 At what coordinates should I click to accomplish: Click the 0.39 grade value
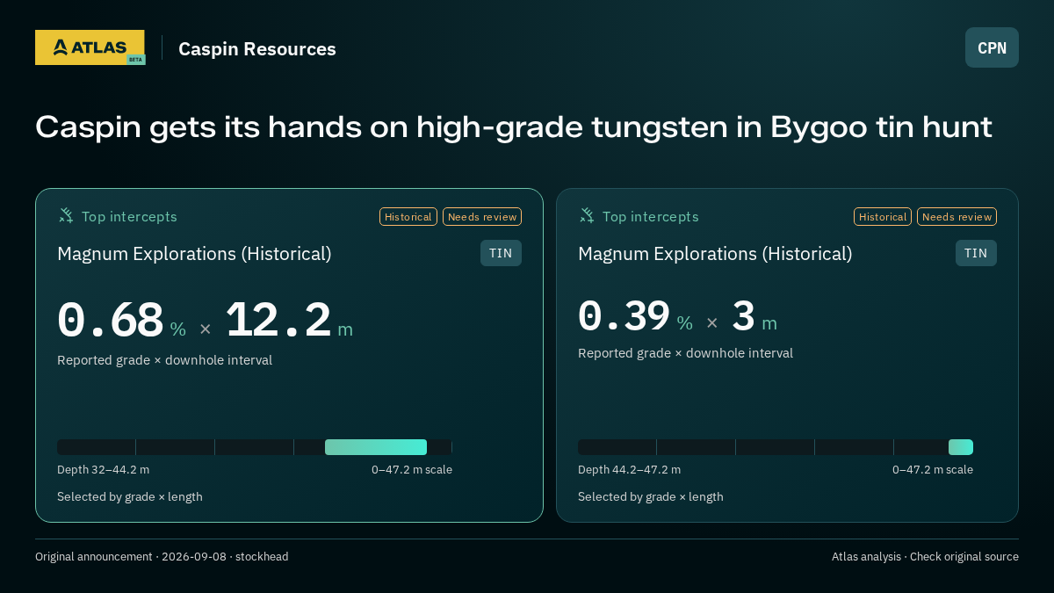click(x=624, y=316)
